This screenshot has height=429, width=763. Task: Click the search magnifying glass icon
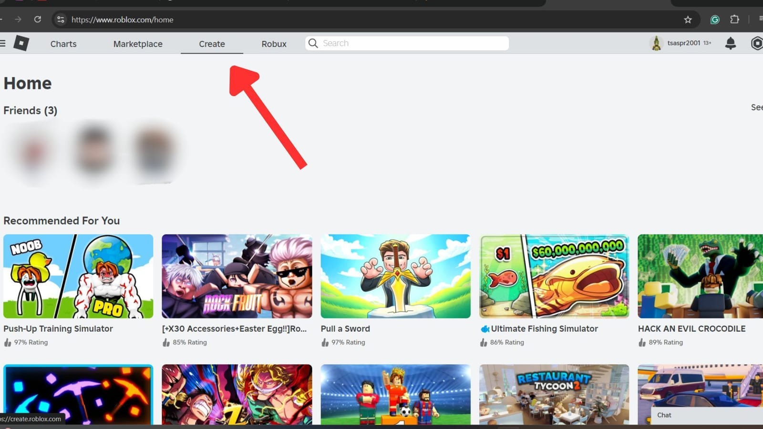tap(313, 43)
